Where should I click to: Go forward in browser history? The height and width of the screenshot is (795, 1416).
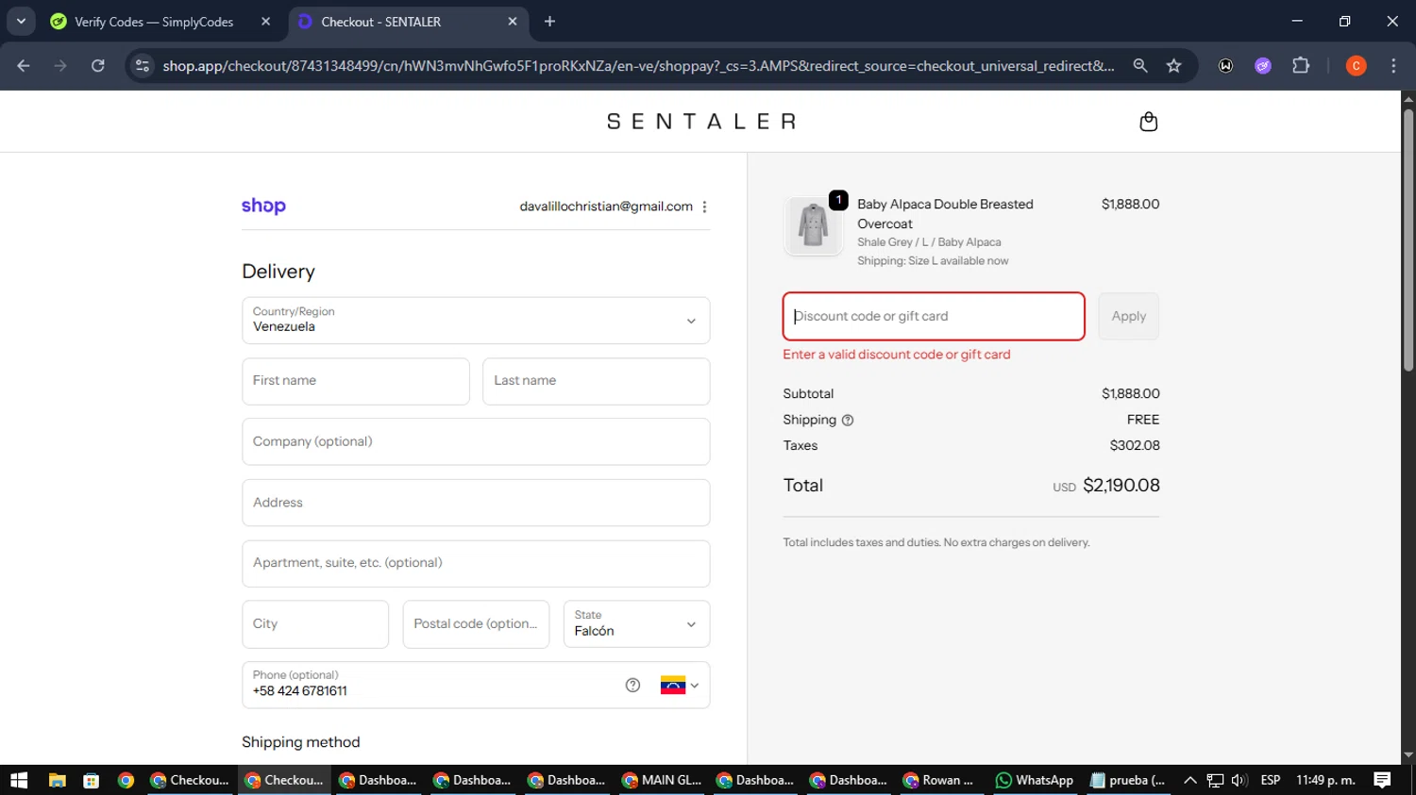pyautogui.click(x=60, y=66)
